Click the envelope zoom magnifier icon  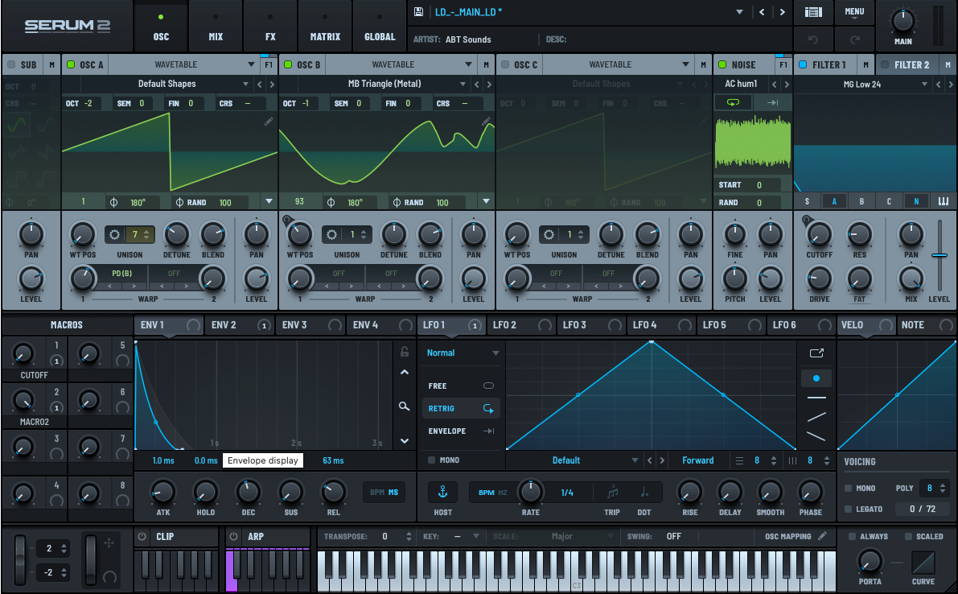[405, 406]
